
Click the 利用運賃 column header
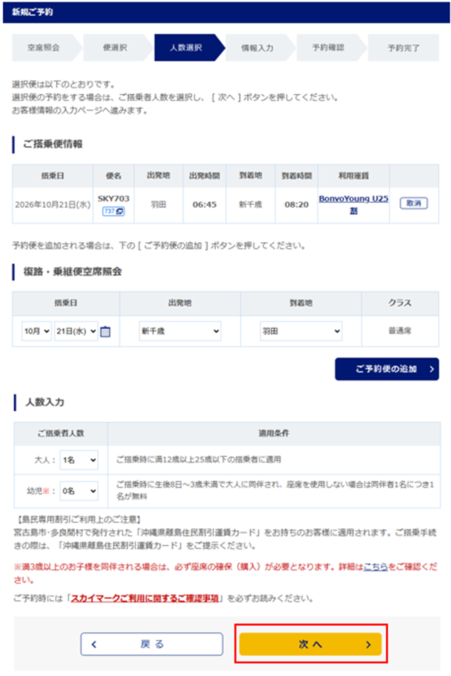[x=354, y=176]
